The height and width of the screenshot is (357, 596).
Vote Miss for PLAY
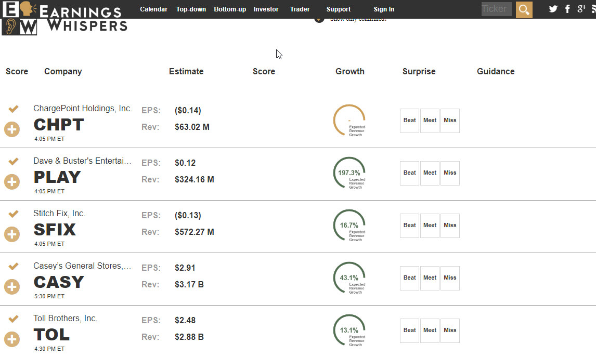coord(450,173)
